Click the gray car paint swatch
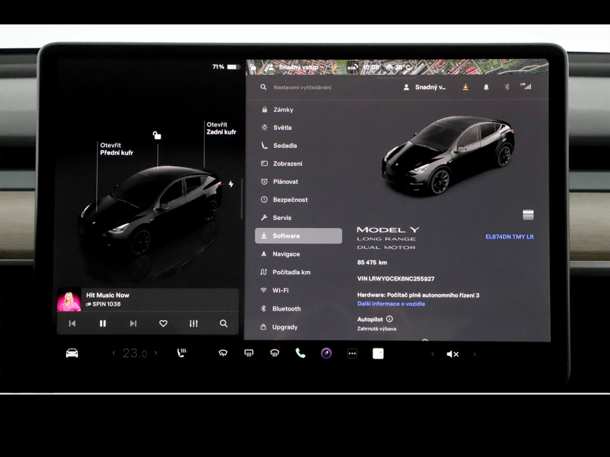The width and height of the screenshot is (610, 457). click(528, 215)
